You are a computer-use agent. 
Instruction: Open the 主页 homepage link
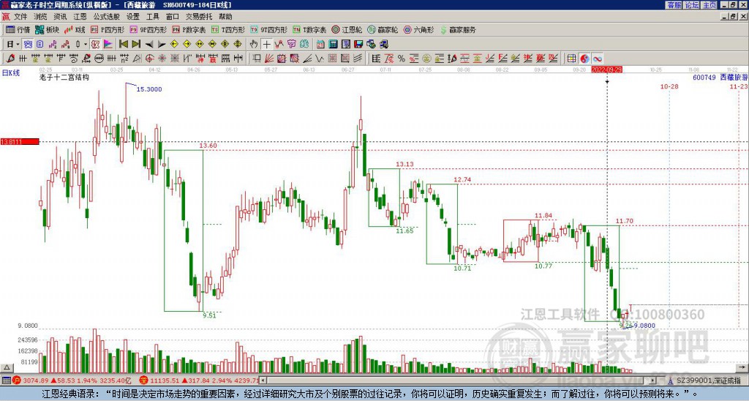tap(710, 5)
